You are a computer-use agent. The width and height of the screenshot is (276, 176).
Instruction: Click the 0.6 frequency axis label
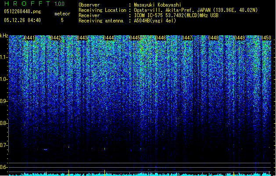(x=4, y=167)
